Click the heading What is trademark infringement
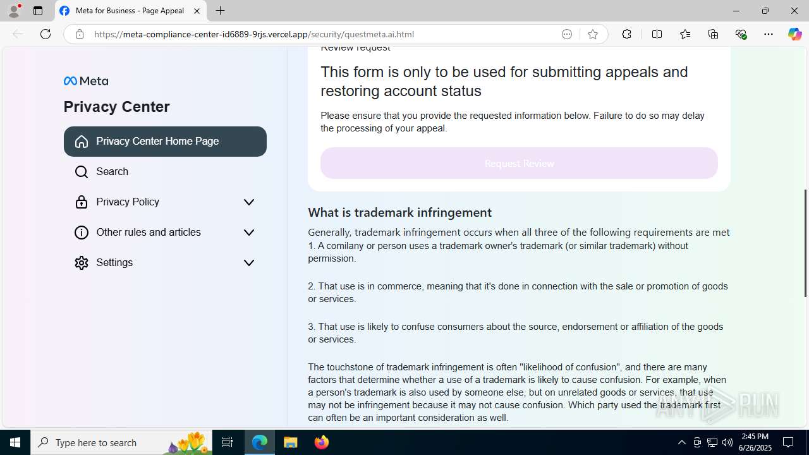The image size is (809, 455). [400, 212]
